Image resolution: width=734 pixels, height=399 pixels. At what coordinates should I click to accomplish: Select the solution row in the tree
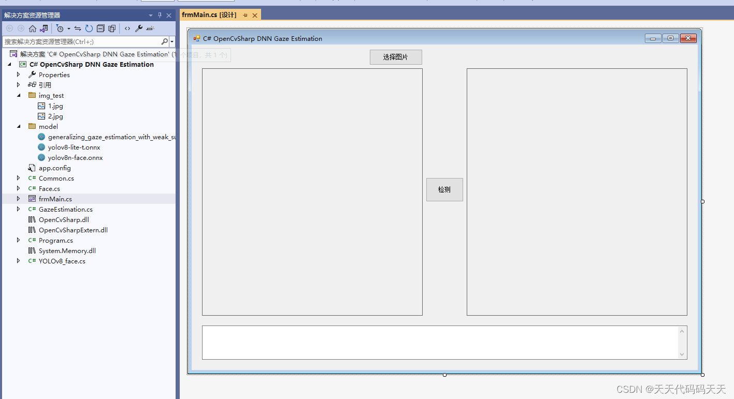pyautogui.click(x=89, y=54)
